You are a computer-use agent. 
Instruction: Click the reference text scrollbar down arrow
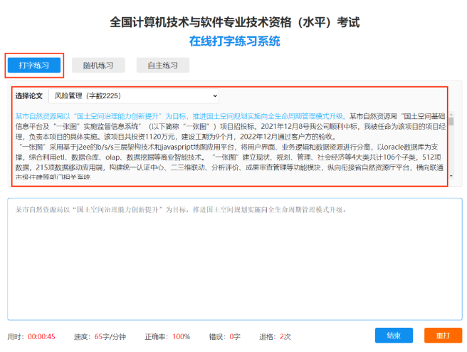(x=451, y=175)
